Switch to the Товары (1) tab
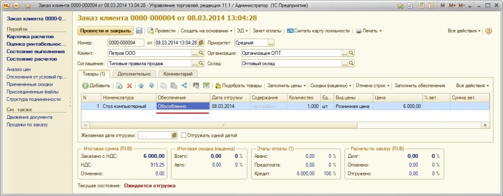 point(94,73)
